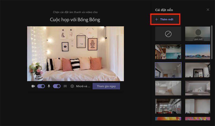
Task: Choose the open office with windows background
Action: 168,106
